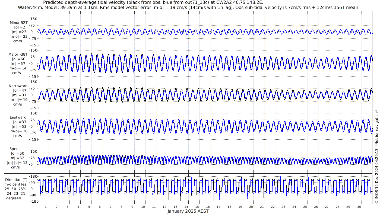The height and width of the screenshot is (217, 380).
Task: Click the 'Eastward' panel label
Action: pos(18,117)
